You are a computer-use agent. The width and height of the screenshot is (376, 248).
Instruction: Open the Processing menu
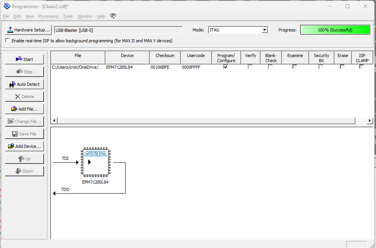(x=48, y=16)
